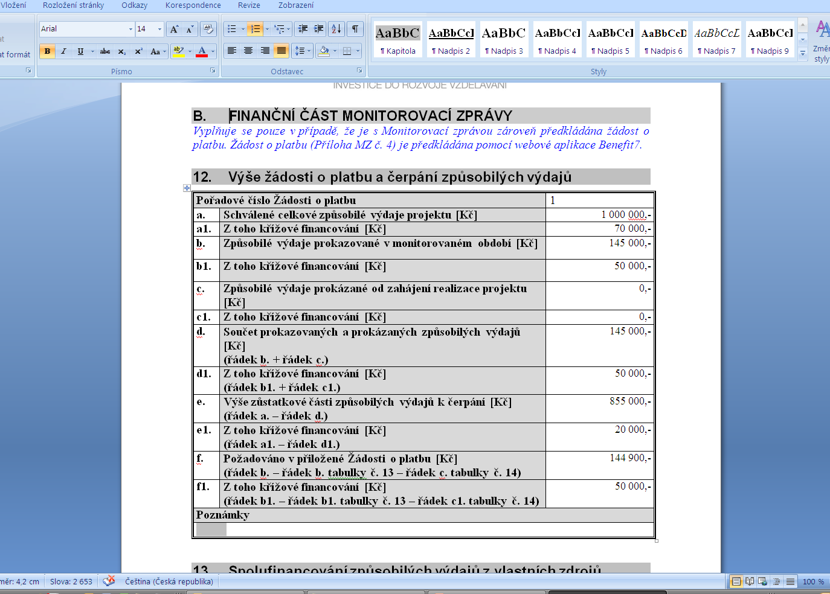Viewport: 830px width, 594px height.
Task: Switch to Outline view
Action: tap(776, 581)
